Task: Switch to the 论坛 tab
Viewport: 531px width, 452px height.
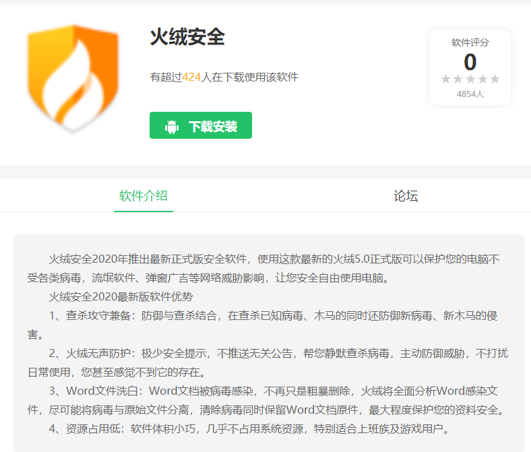Action: pyautogui.click(x=406, y=196)
